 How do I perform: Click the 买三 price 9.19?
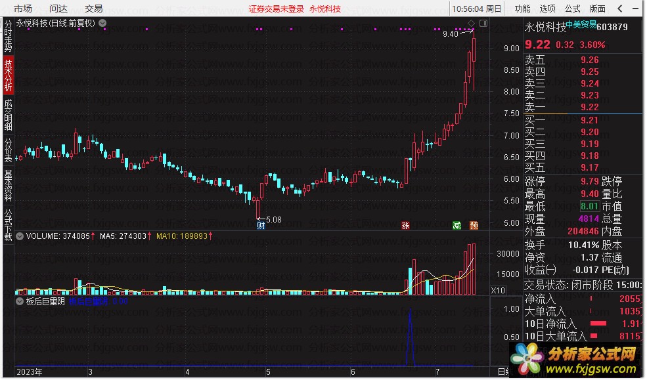pyautogui.click(x=590, y=144)
